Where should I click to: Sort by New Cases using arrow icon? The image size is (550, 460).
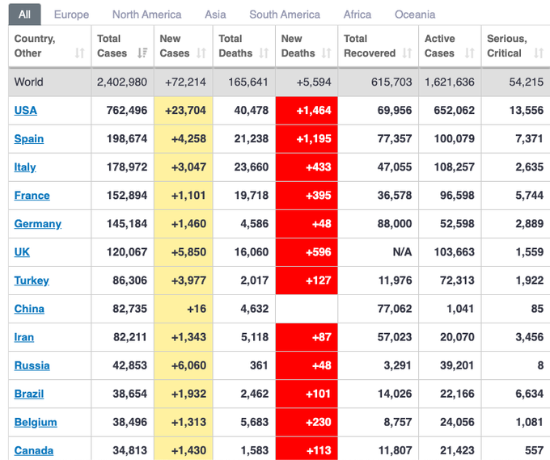click(x=201, y=53)
